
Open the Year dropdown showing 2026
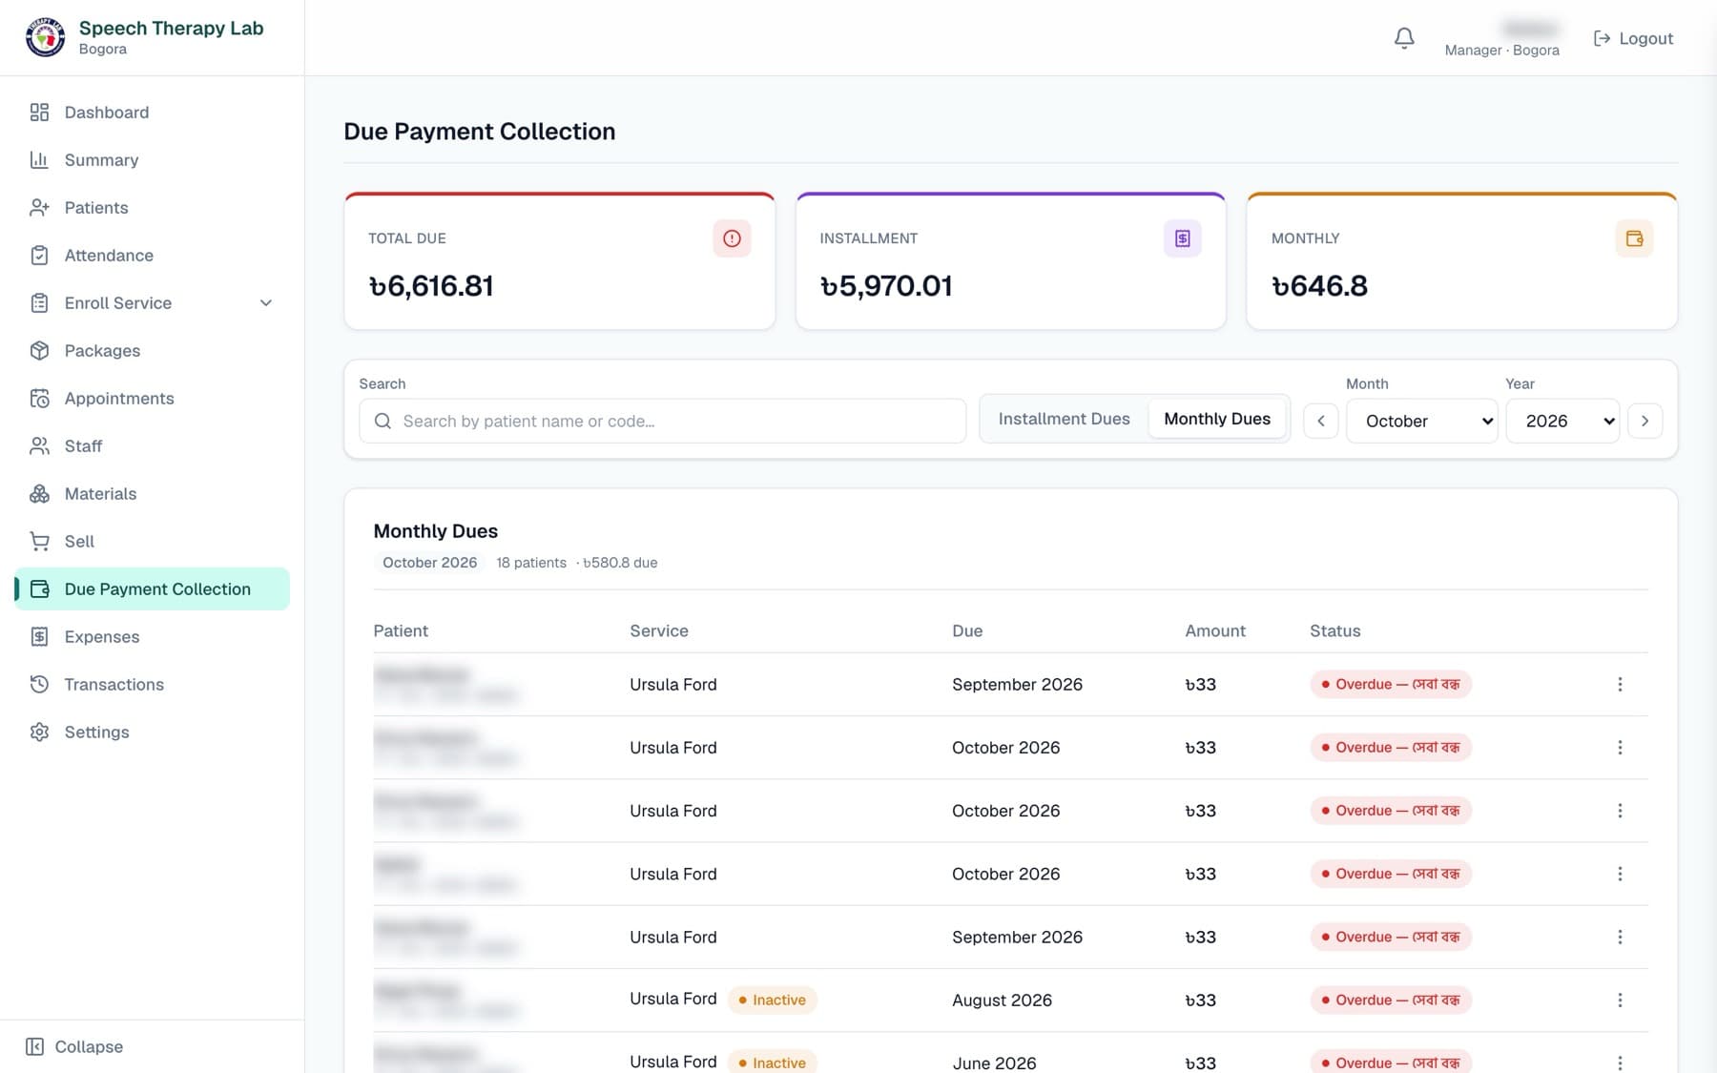tap(1562, 421)
